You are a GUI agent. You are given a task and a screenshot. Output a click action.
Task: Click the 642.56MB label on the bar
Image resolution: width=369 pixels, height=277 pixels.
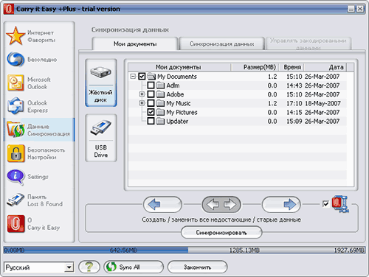[x=123, y=250]
